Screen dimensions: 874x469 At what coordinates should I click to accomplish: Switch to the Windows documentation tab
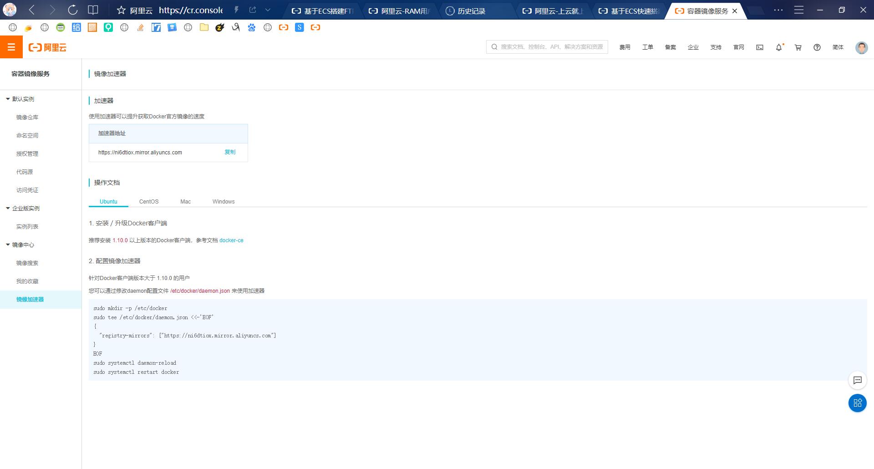[x=224, y=201]
